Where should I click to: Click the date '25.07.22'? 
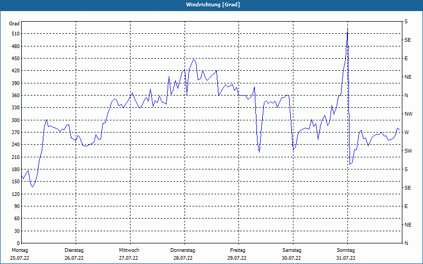(20, 258)
